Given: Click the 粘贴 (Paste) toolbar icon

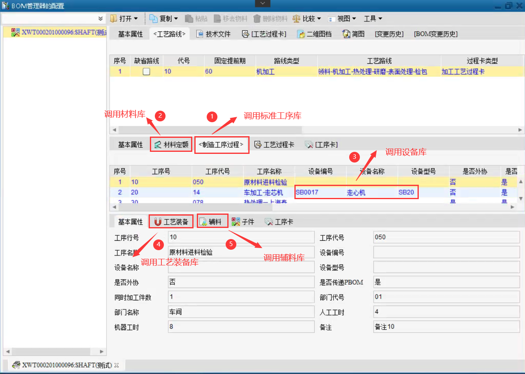Looking at the screenshot, I should [x=189, y=19].
